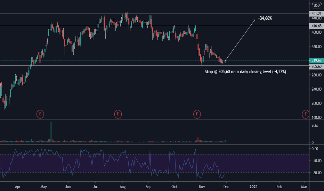Select the 416.68 price line label
This screenshot has width=324, height=191.
coord(316,26)
